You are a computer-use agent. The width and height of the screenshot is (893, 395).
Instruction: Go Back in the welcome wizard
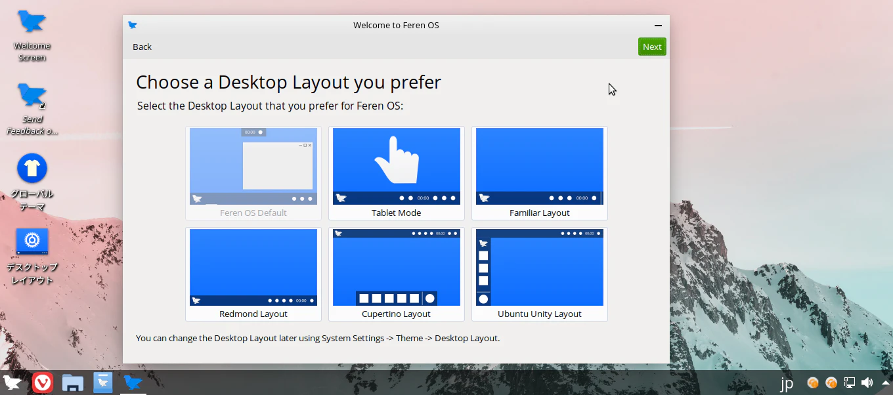pyautogui.click(x=142, y=47)
